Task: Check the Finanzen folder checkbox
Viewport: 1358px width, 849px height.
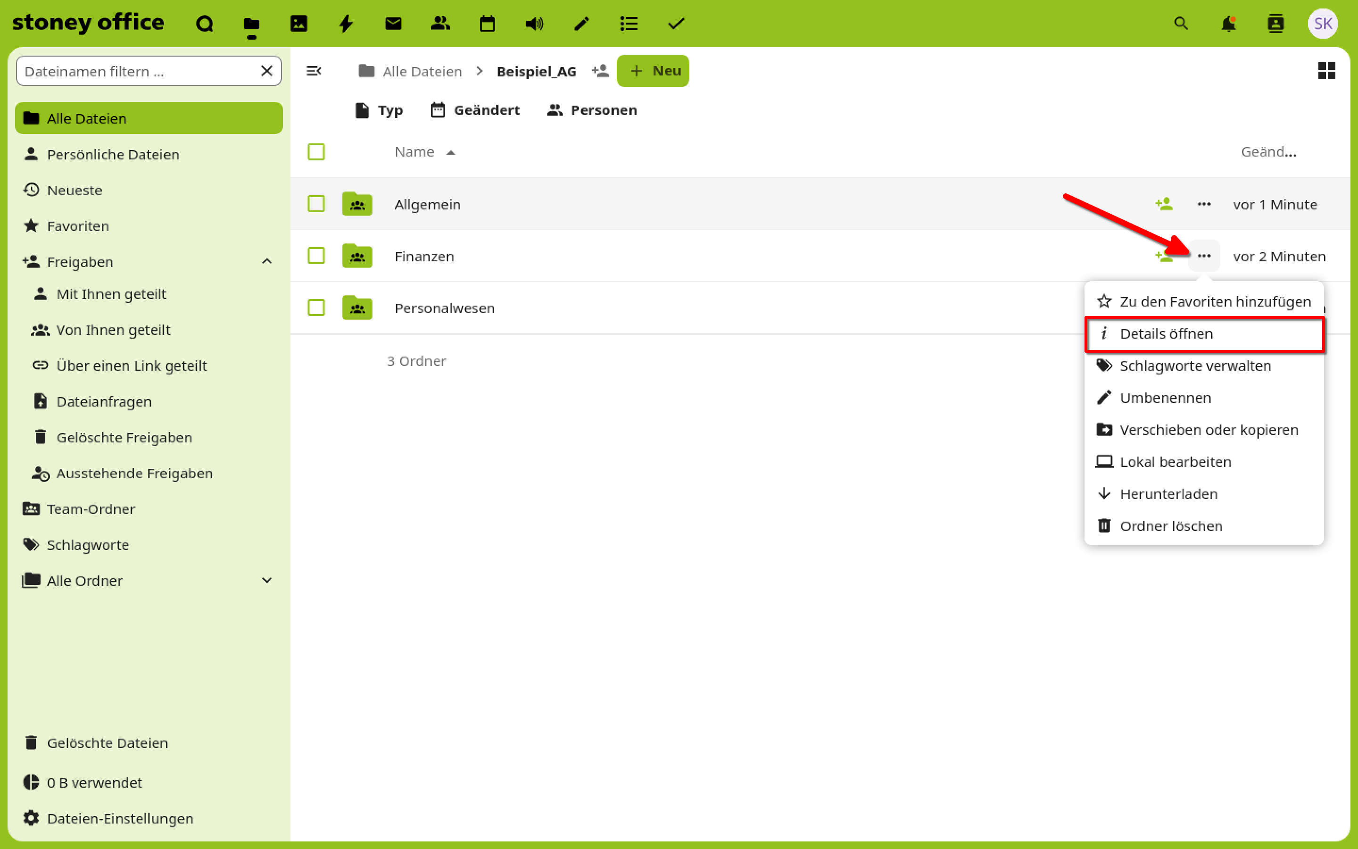Action: pos(316,256)
